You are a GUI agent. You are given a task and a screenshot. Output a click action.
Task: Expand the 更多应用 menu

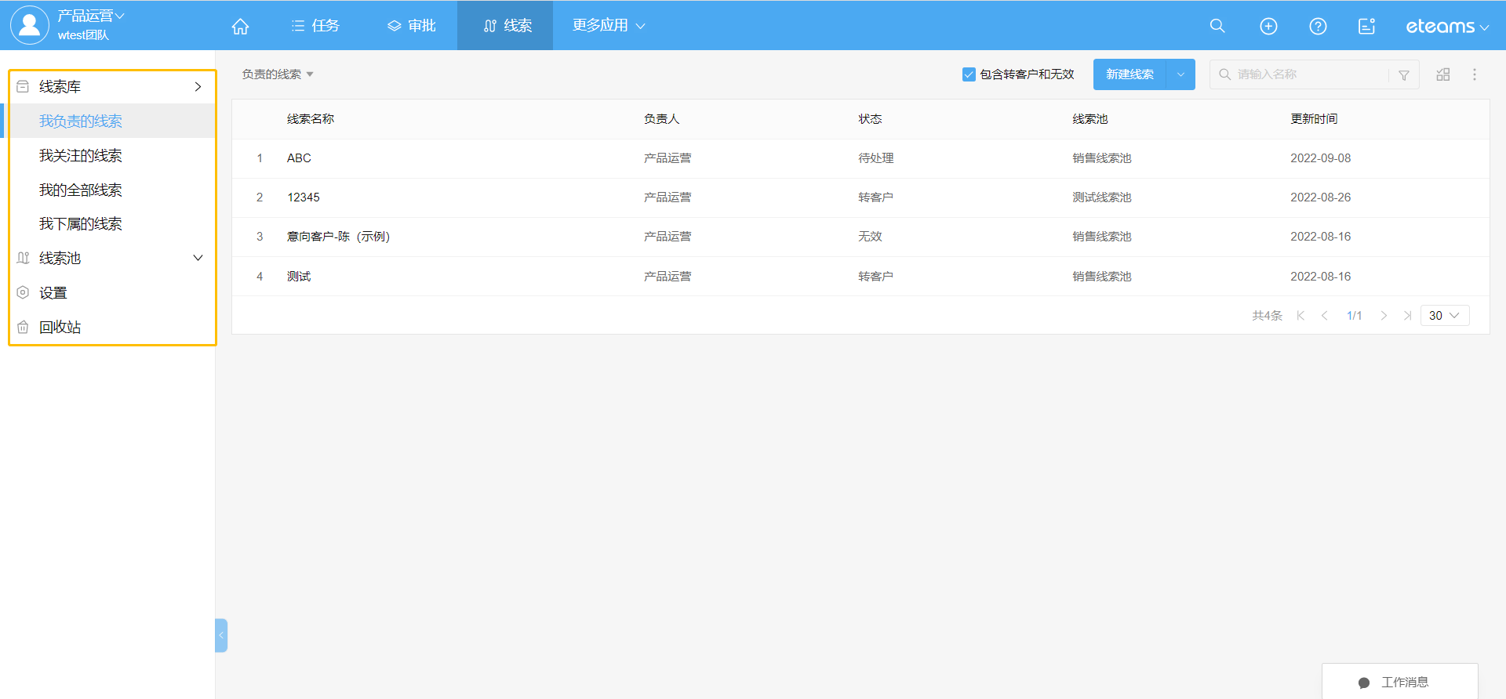click(x=608, y=26)
